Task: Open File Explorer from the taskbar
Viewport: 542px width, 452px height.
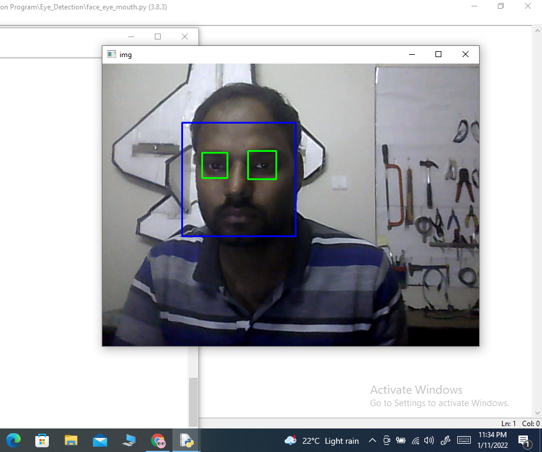Action: click(x=71, y=440)
